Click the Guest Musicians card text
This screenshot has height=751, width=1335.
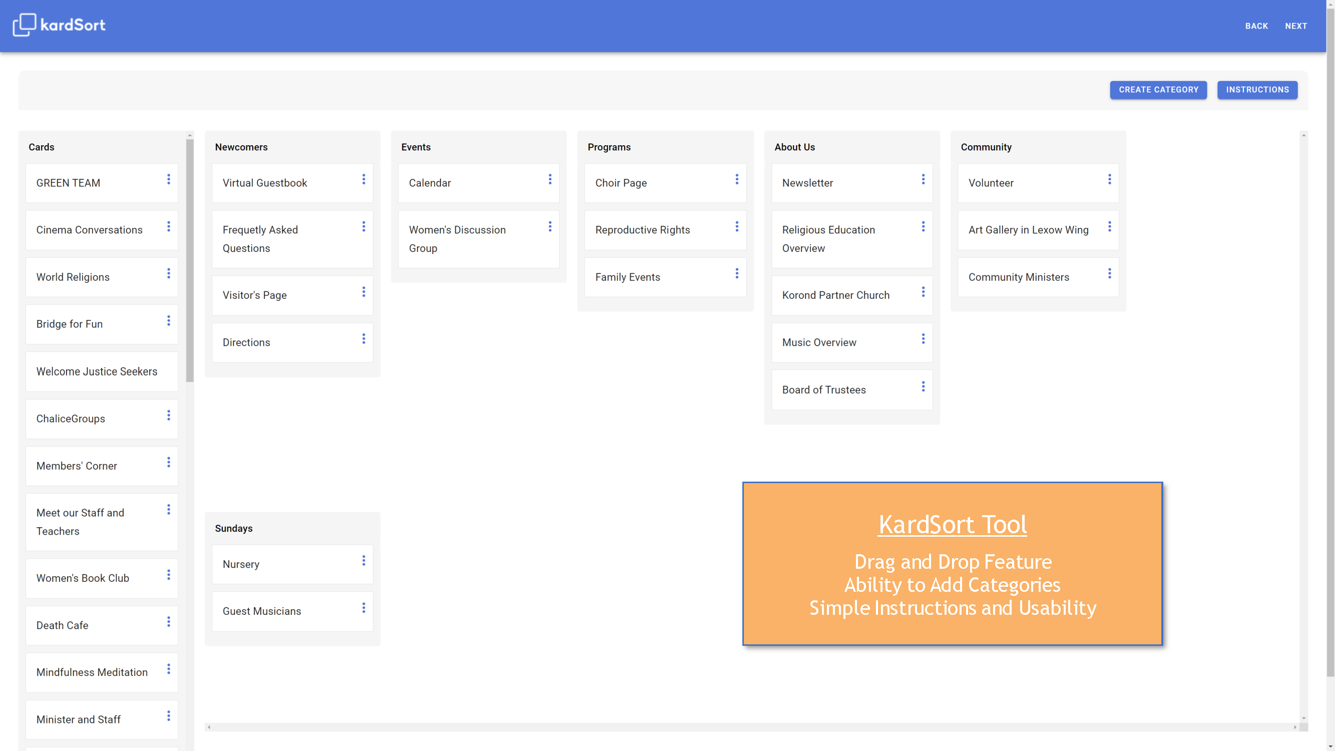click(x=262, y=612)
